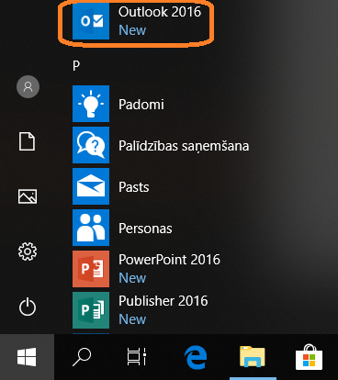
Task: Open File Explorer from taskbar
Action: tap(253, 357)
